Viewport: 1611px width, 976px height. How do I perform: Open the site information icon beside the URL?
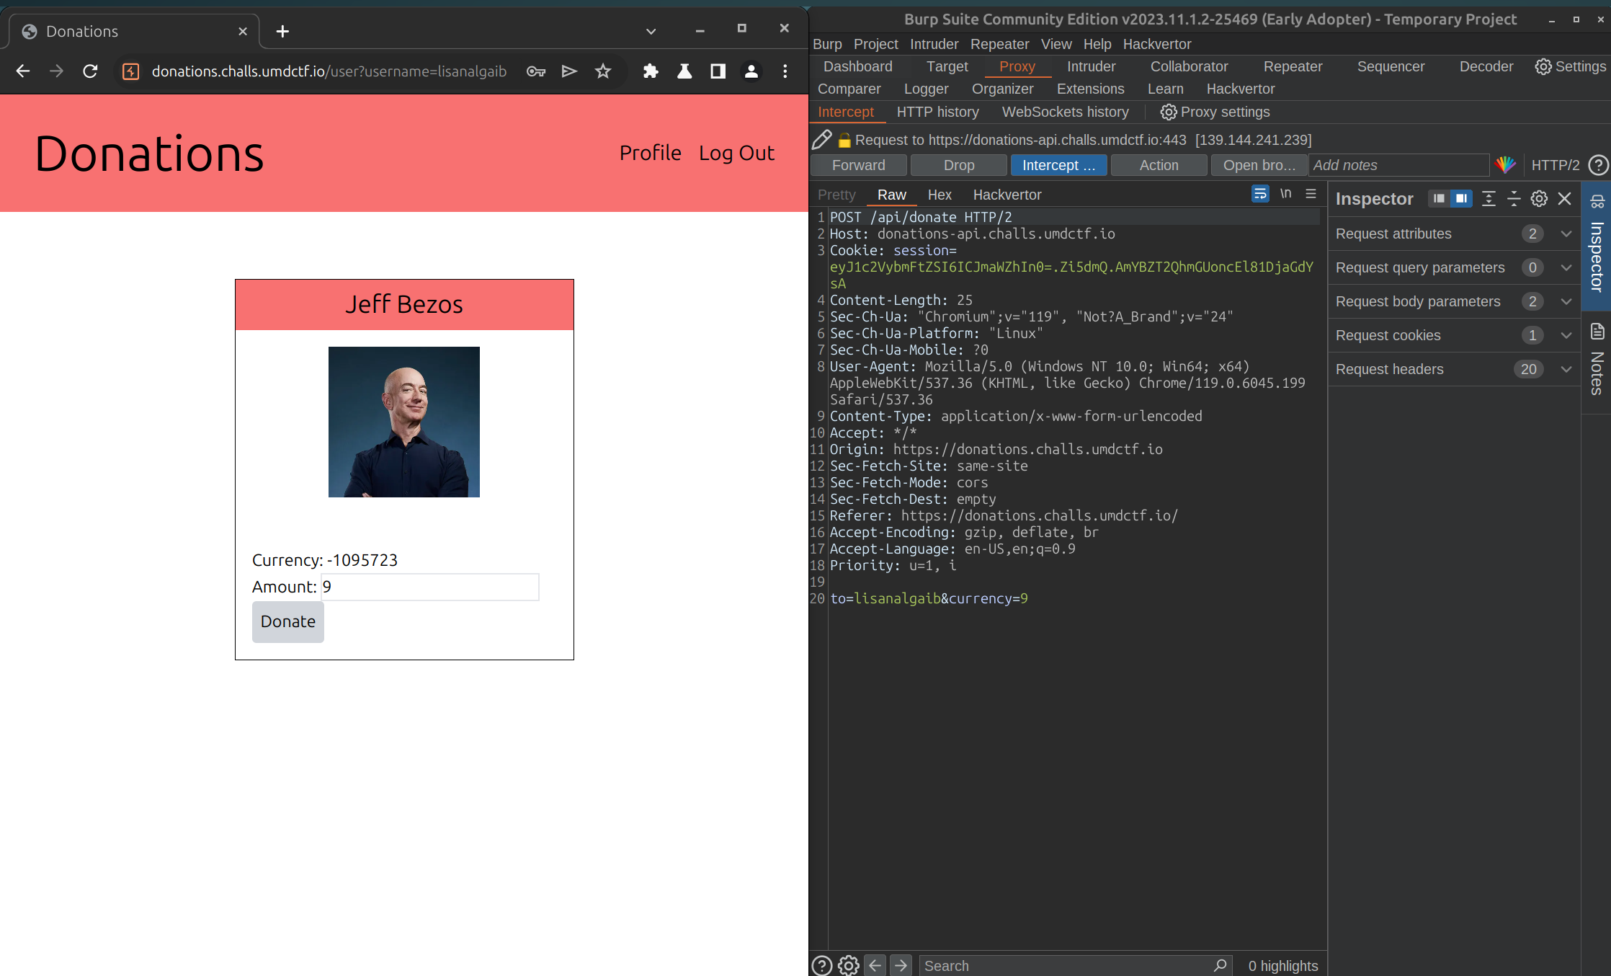(130, 71)
